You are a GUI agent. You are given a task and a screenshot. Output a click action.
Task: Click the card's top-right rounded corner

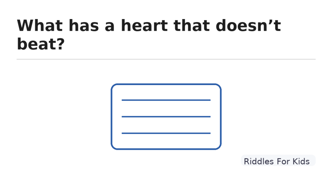pos(219,86)
